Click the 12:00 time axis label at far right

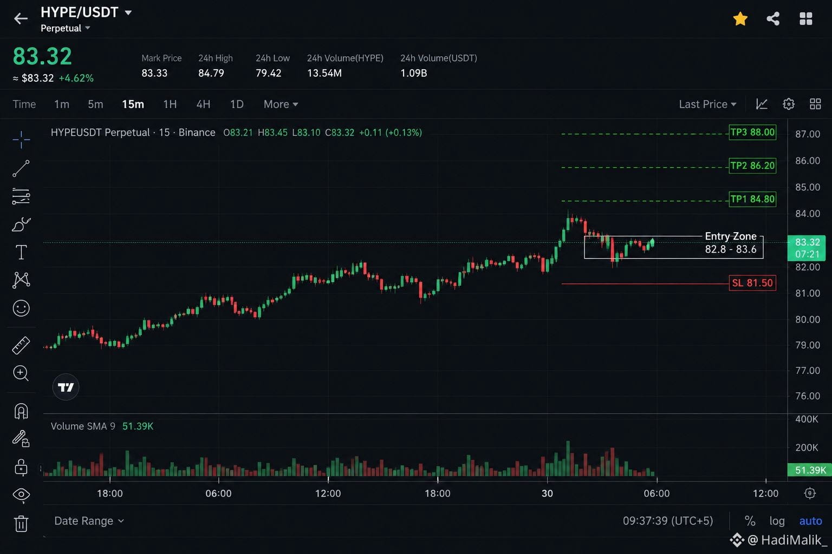pyautogui.click(x=765, y=493)
